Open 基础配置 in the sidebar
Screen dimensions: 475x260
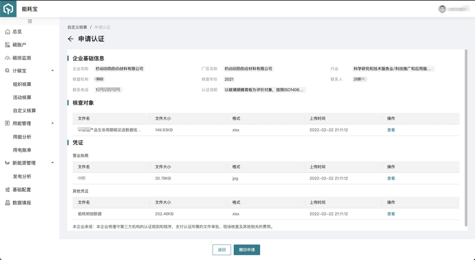tap(21, 190)
